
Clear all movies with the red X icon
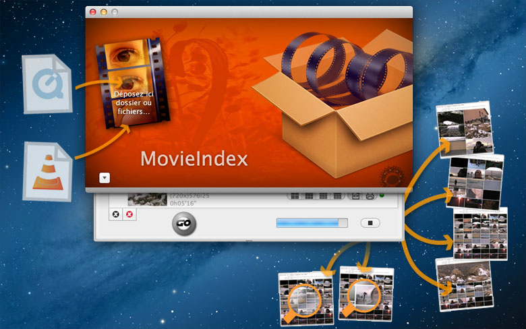point(129,214)
